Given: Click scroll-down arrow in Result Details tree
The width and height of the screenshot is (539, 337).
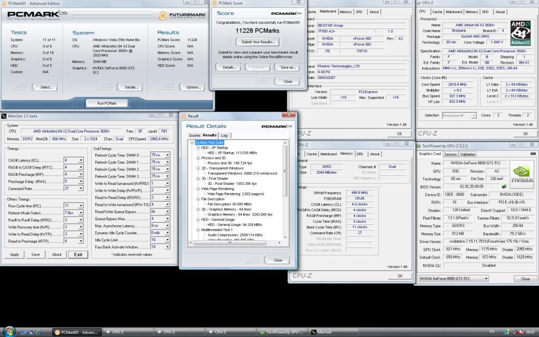Looking at the screenshot, I should pos(285,237).
